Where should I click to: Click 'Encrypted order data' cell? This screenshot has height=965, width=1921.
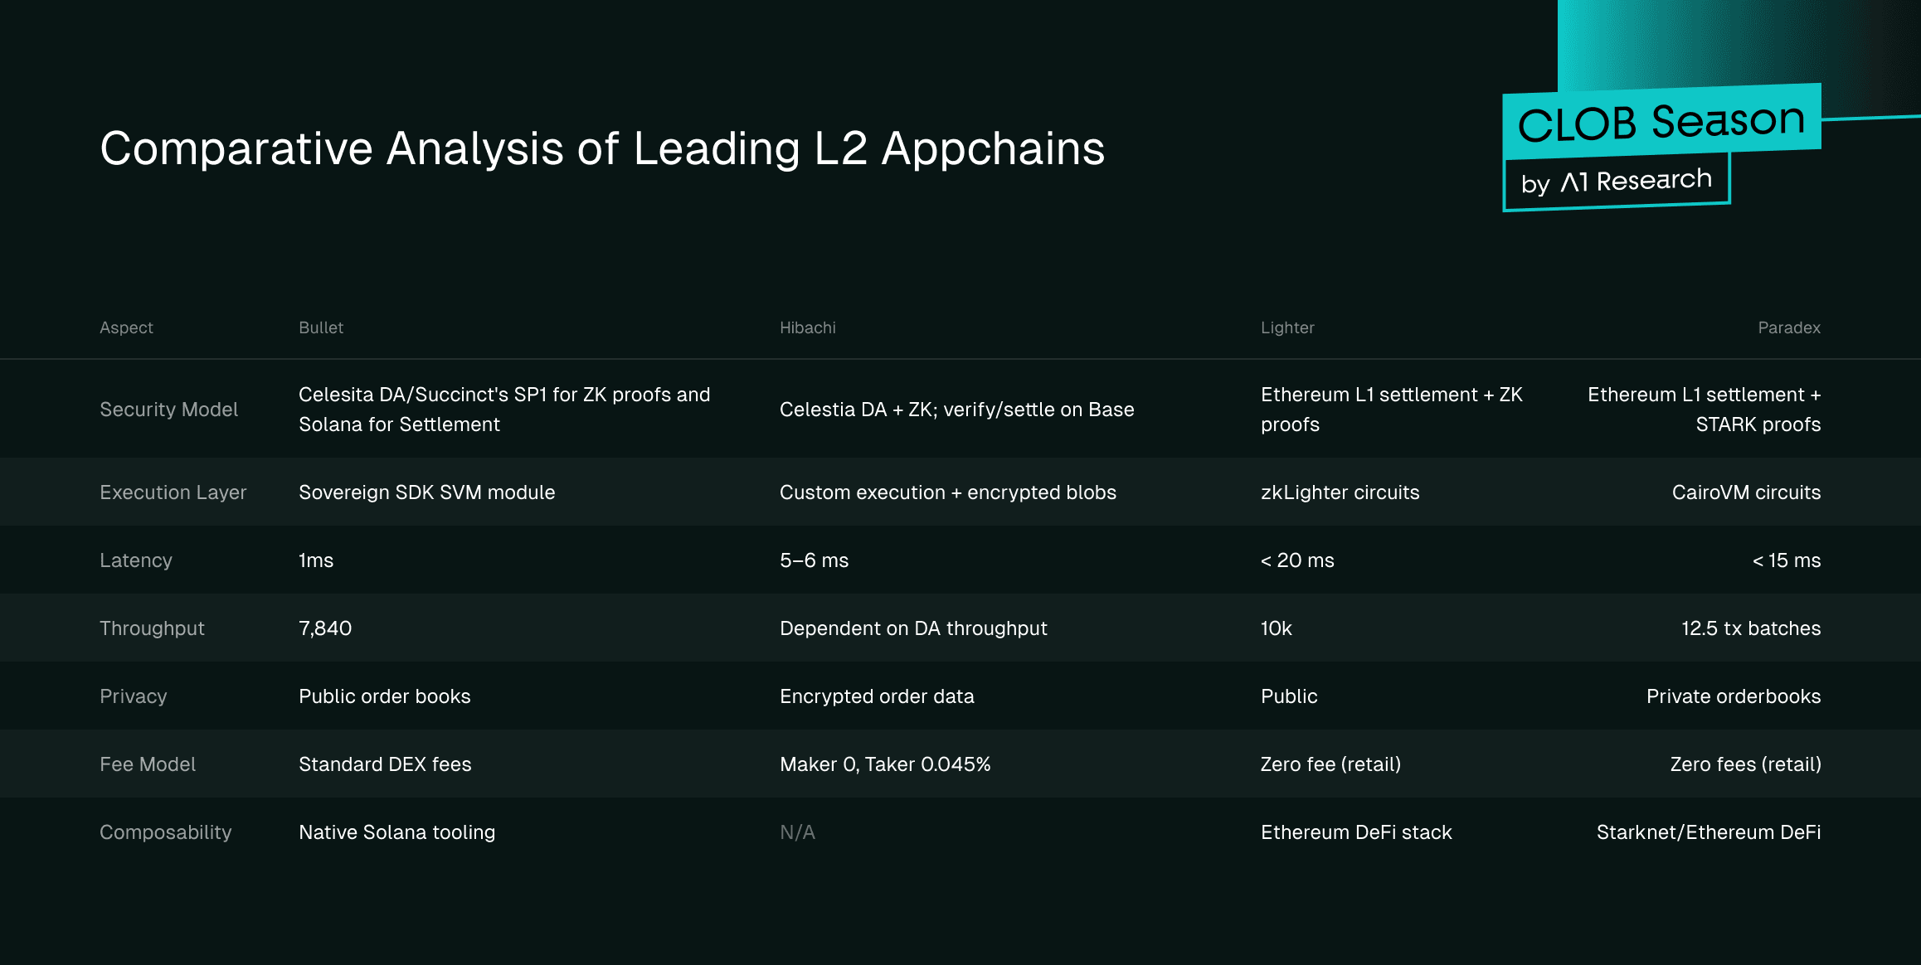(877, 696)
